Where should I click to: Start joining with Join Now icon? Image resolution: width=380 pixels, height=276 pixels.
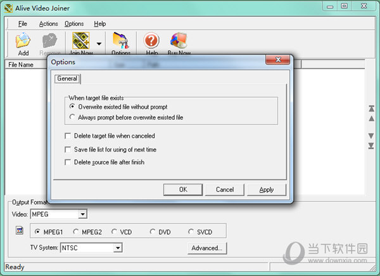click(81, 41)
